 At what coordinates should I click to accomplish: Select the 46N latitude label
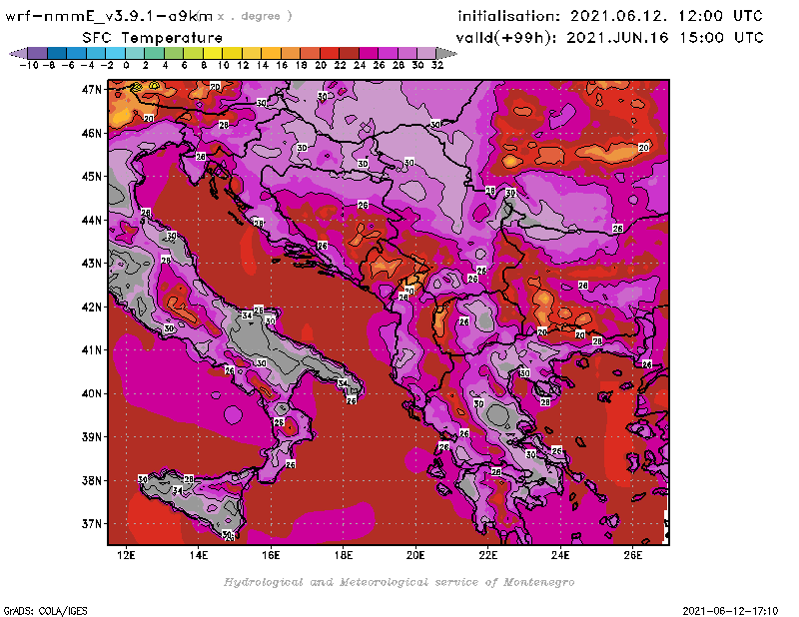pos(92,133)
